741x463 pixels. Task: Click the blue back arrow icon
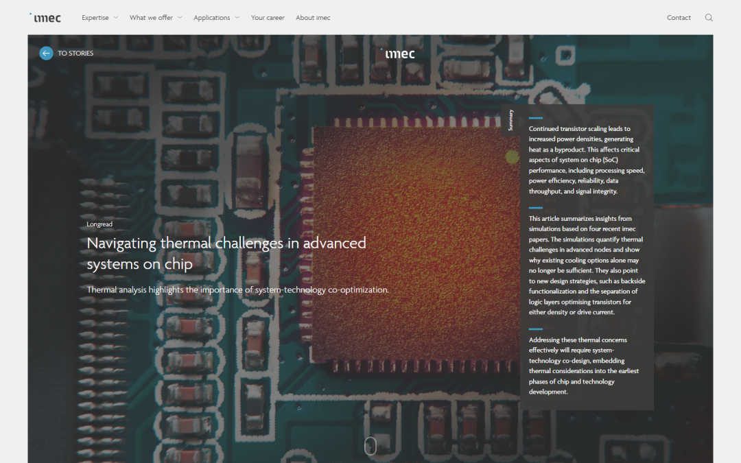coord(46,53)
